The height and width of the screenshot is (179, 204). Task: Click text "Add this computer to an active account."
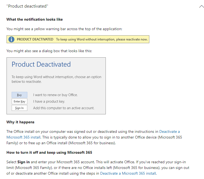pos(64,108)
